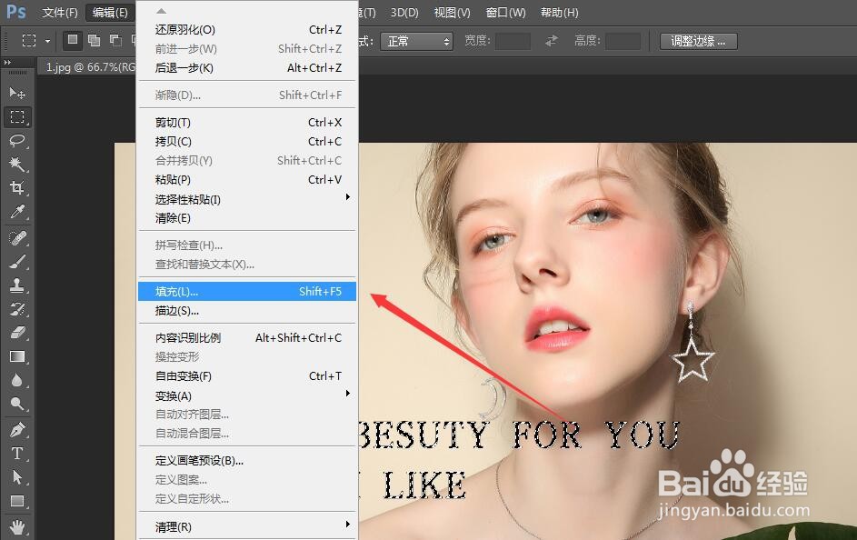This screenshot has width=857, height=540.
Task: Select the Crop tool
Action: pos(17,187)
